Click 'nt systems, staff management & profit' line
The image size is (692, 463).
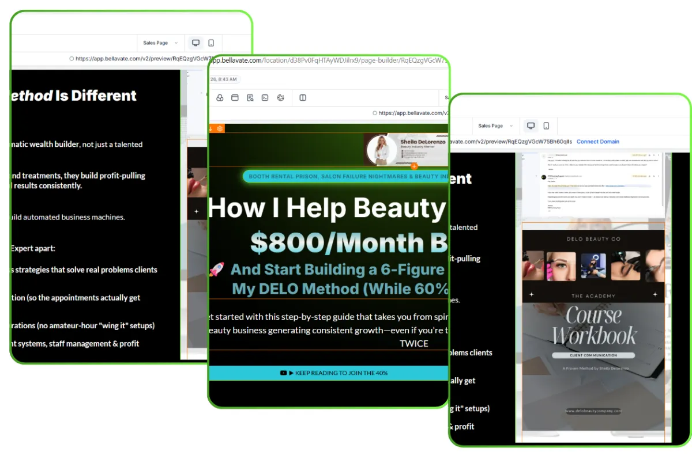pyautogui.click(x=75, y=343)
